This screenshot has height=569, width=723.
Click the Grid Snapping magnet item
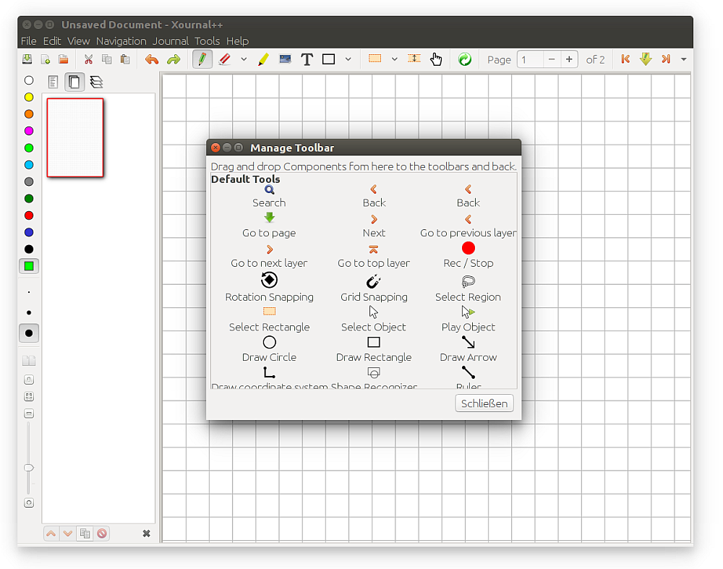tap(374, 288)
